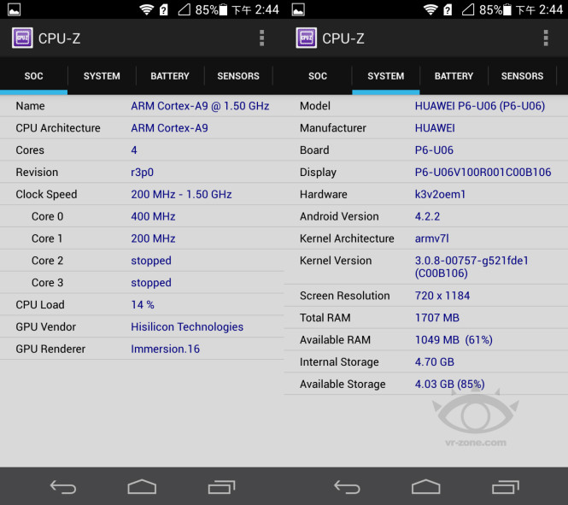Open the overflow menu in right screen
568x505 pixels.
(x=546, y=38)
